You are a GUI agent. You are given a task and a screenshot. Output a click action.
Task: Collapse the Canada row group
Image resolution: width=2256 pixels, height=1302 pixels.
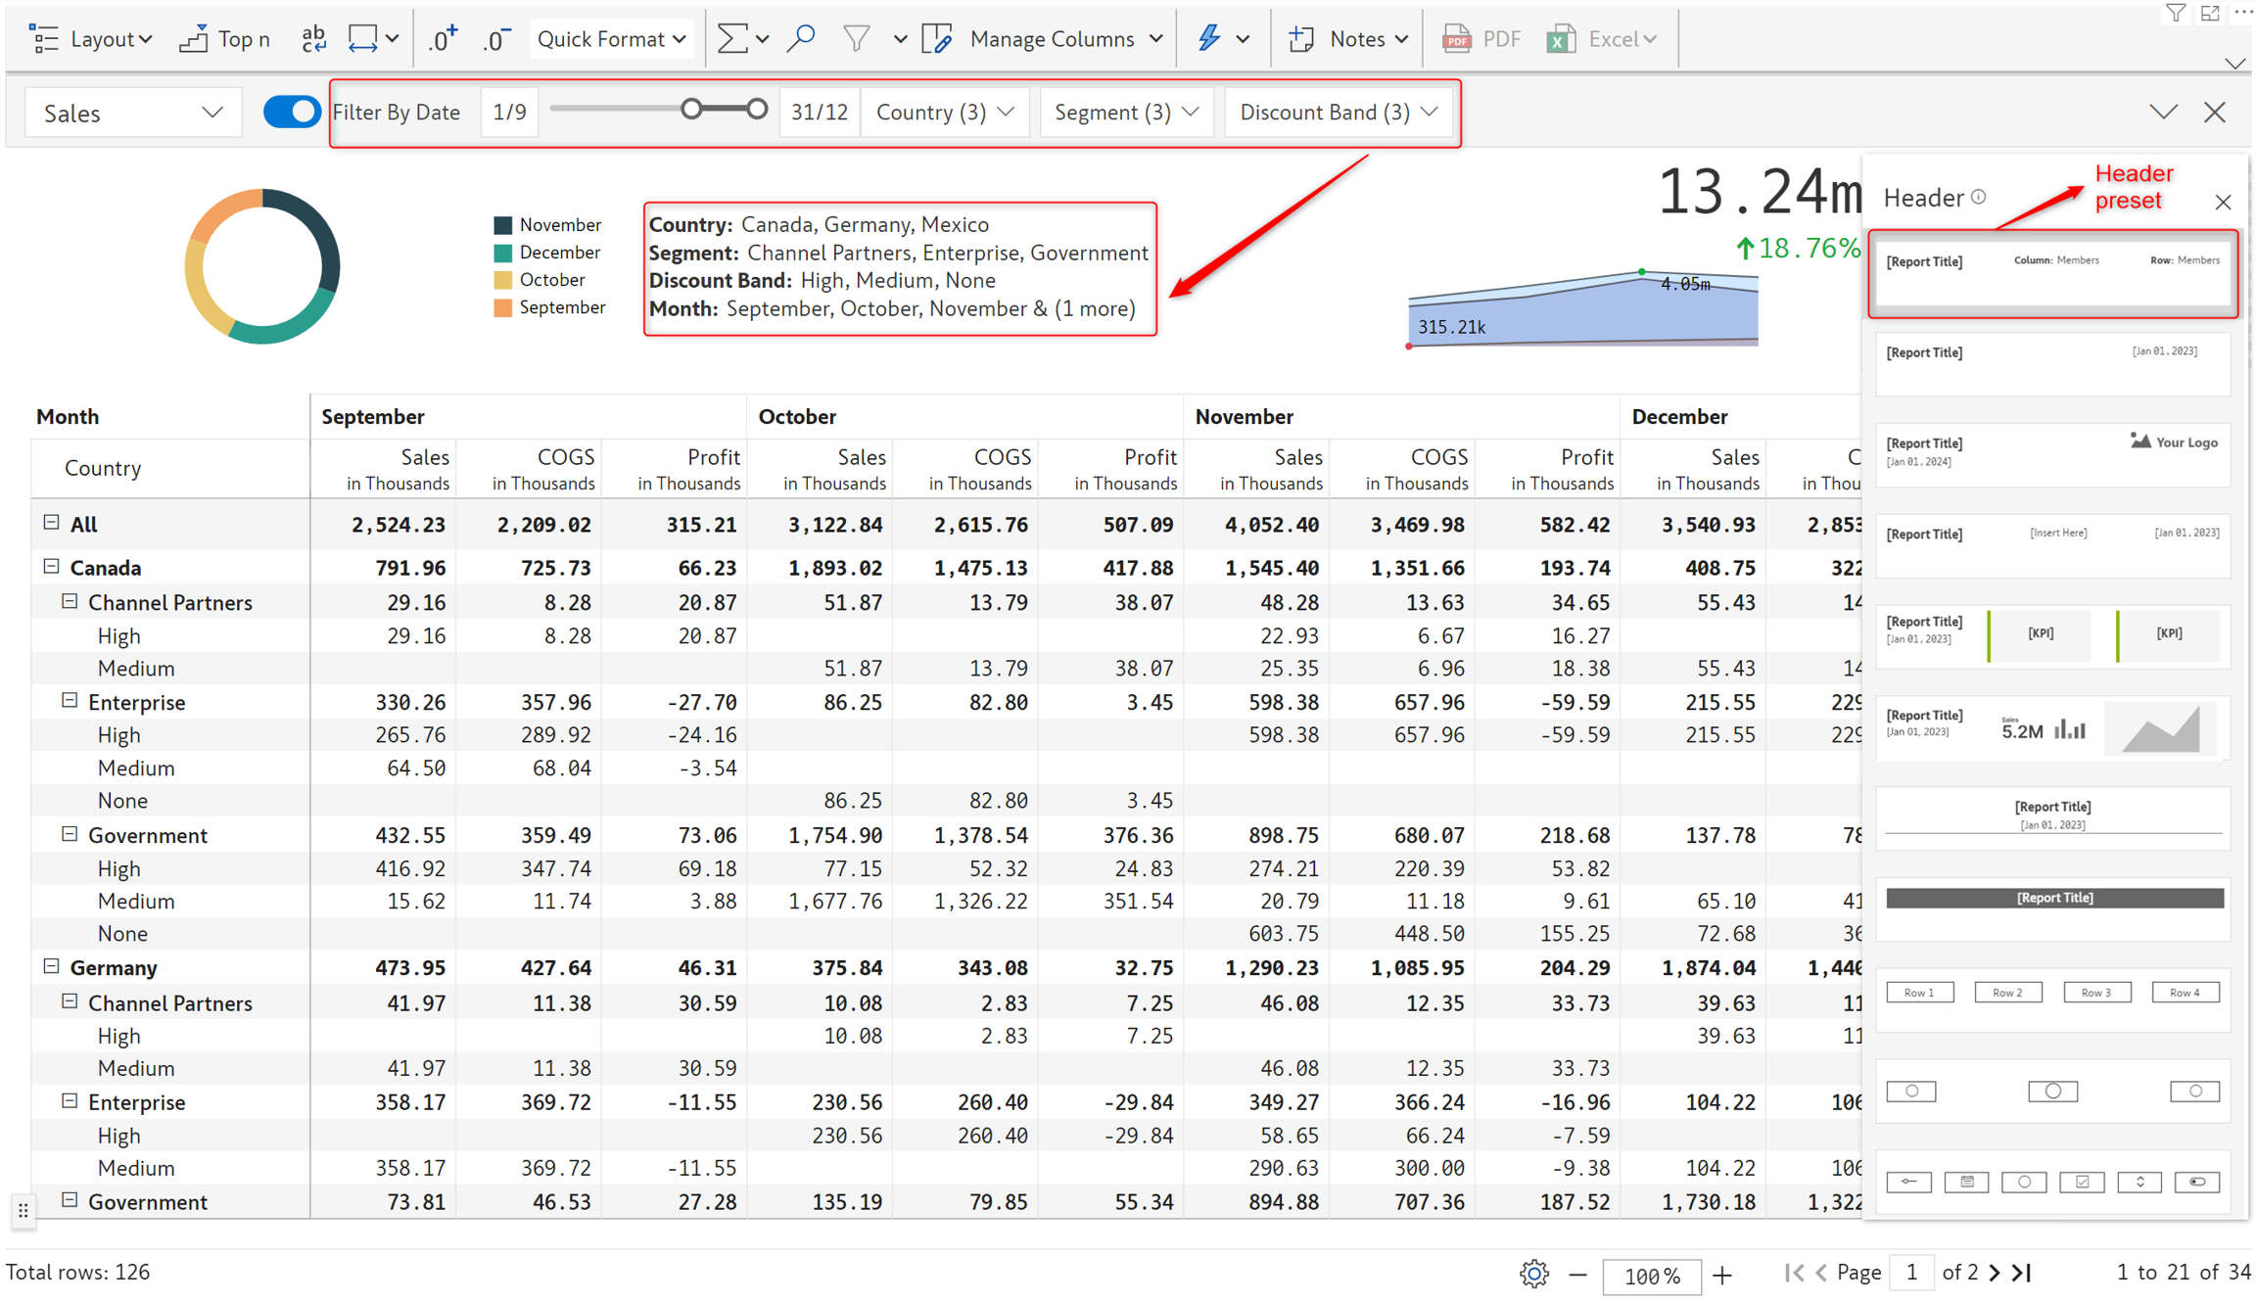pyautogui.click(x=52, y=567)
